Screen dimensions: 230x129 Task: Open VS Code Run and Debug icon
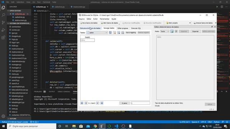(x=3, y=30)
